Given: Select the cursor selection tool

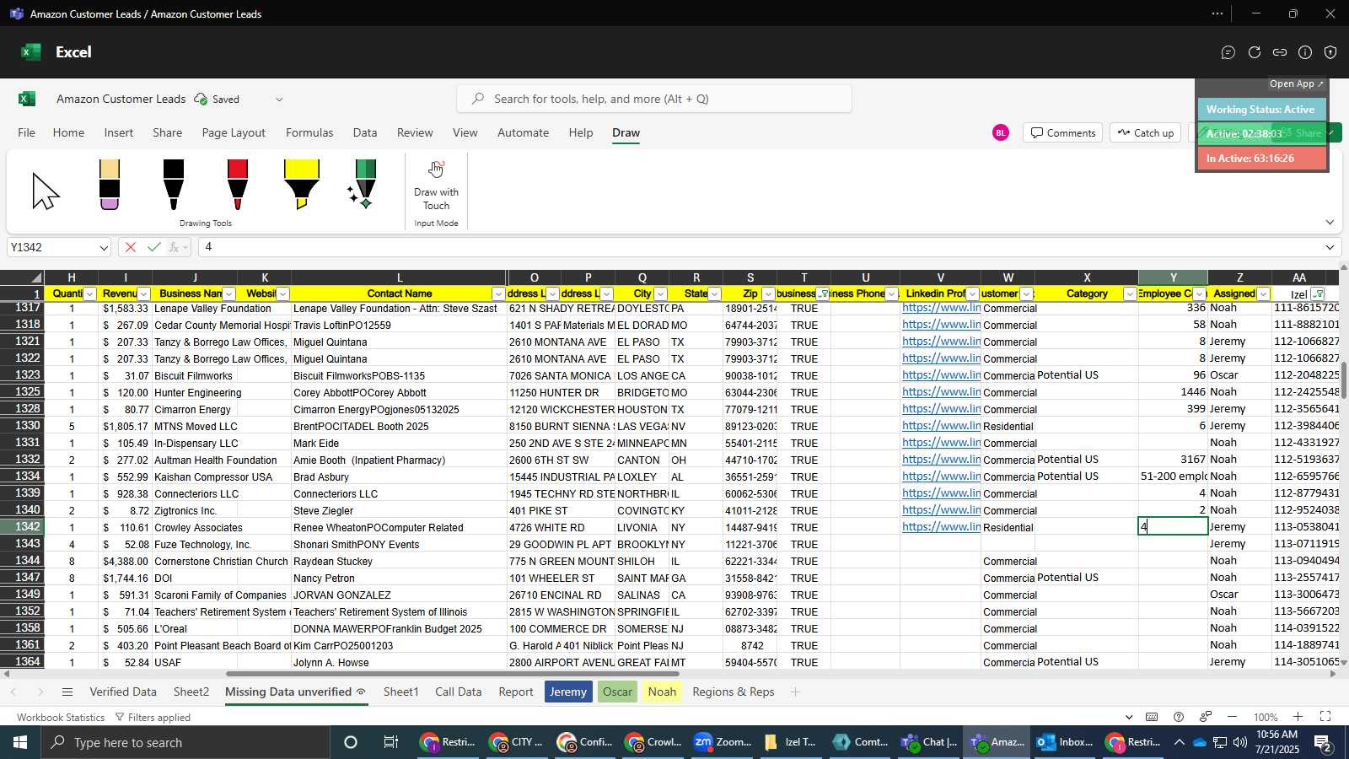Looking at the screenshot, I should click(x=46, y=191).
